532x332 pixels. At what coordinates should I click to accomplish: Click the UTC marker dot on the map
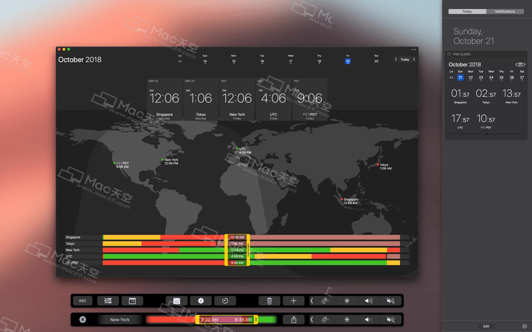pos(237,149)
